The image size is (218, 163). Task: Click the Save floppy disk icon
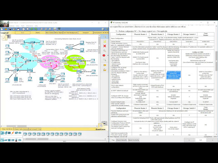tap(10, 29)
